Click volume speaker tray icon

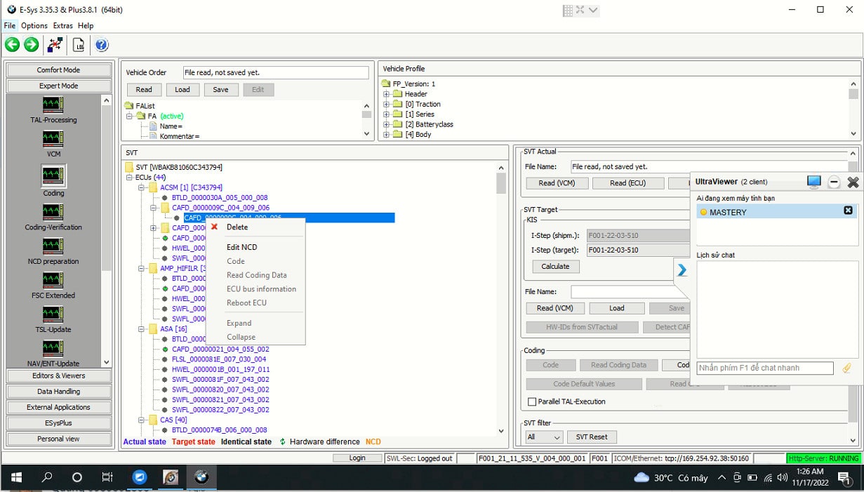pos(783,477)
